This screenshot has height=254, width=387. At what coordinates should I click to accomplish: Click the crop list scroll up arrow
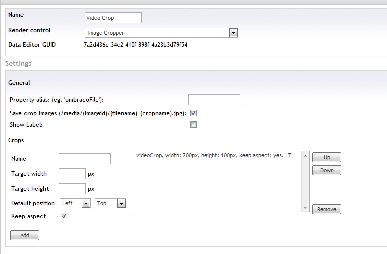click(x=305, y=155)
